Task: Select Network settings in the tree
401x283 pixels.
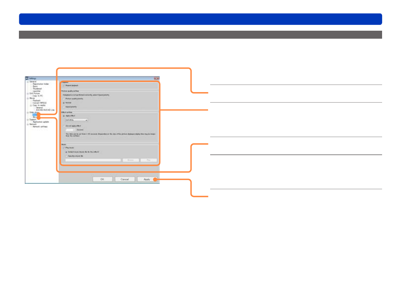Action: click(40, 127)
